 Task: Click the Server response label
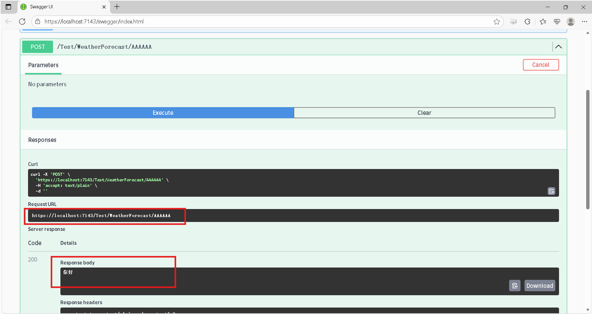47,229
